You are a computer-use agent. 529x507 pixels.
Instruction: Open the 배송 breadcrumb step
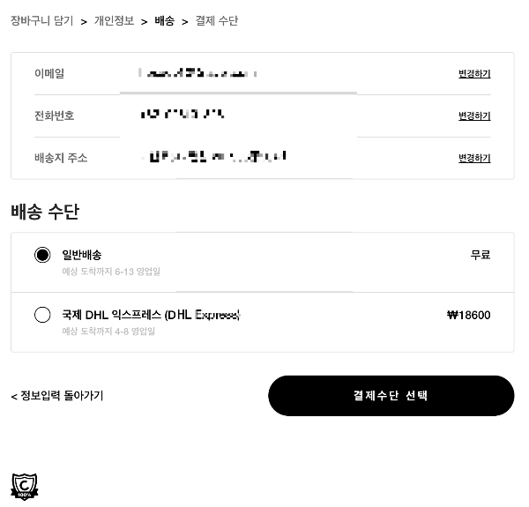pyautogui.click(x=165, y=21)
